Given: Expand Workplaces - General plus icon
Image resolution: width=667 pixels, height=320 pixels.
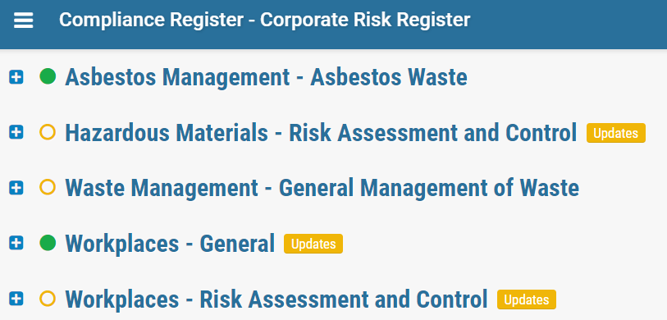Looking at the screenshot, I should pyautogui.click(x=16, y=243).
